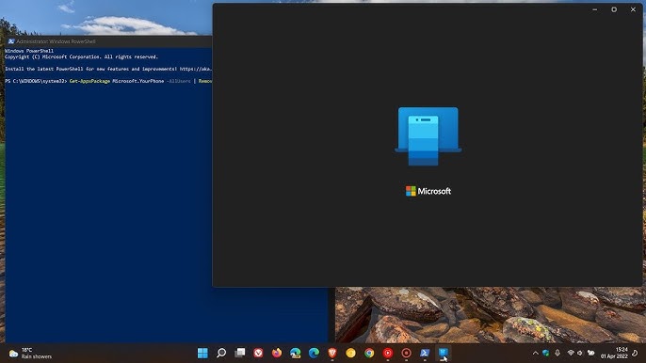Image resolution: width=646 pixels, height=363 pixels.
Task: Click the battery status tray icon
Action: [x=591, y=353]
